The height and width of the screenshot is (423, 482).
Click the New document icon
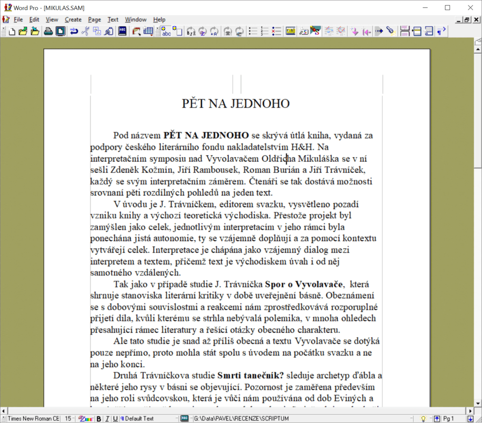(12, 31)
